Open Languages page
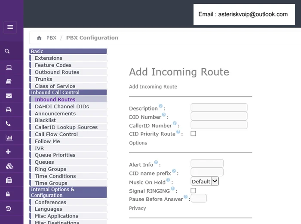 tap(68, 209)
